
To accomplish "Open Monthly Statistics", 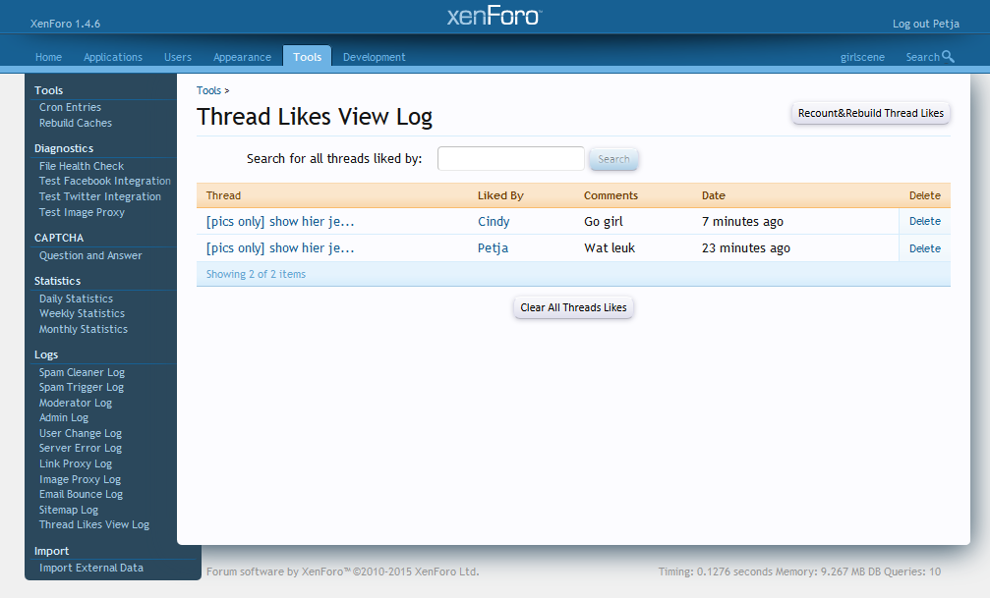I will coord(84,329).
